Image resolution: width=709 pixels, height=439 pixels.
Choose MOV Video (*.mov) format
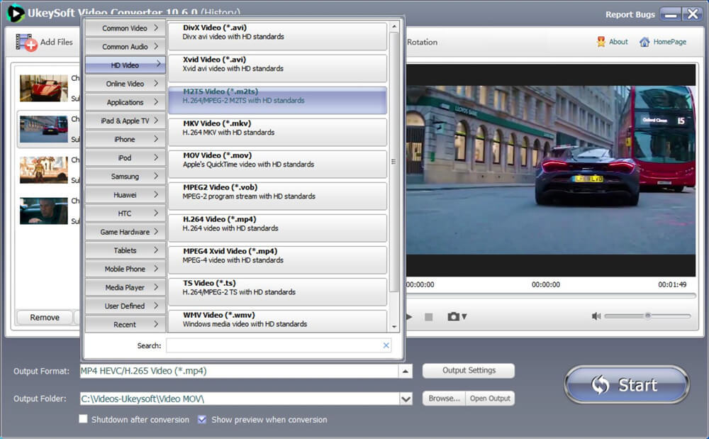[278, 164]
